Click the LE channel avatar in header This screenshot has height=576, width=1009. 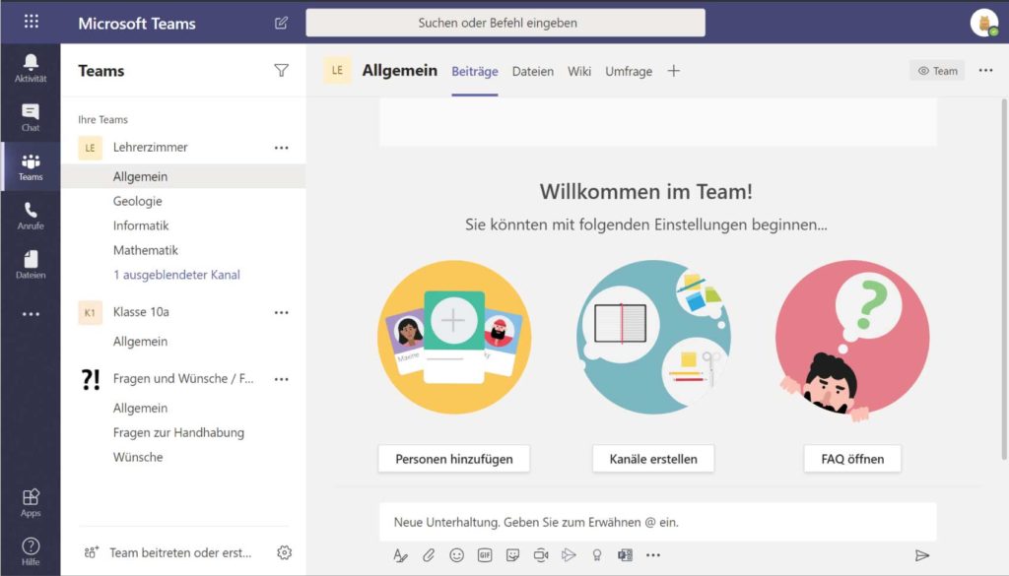coord(337,71)
